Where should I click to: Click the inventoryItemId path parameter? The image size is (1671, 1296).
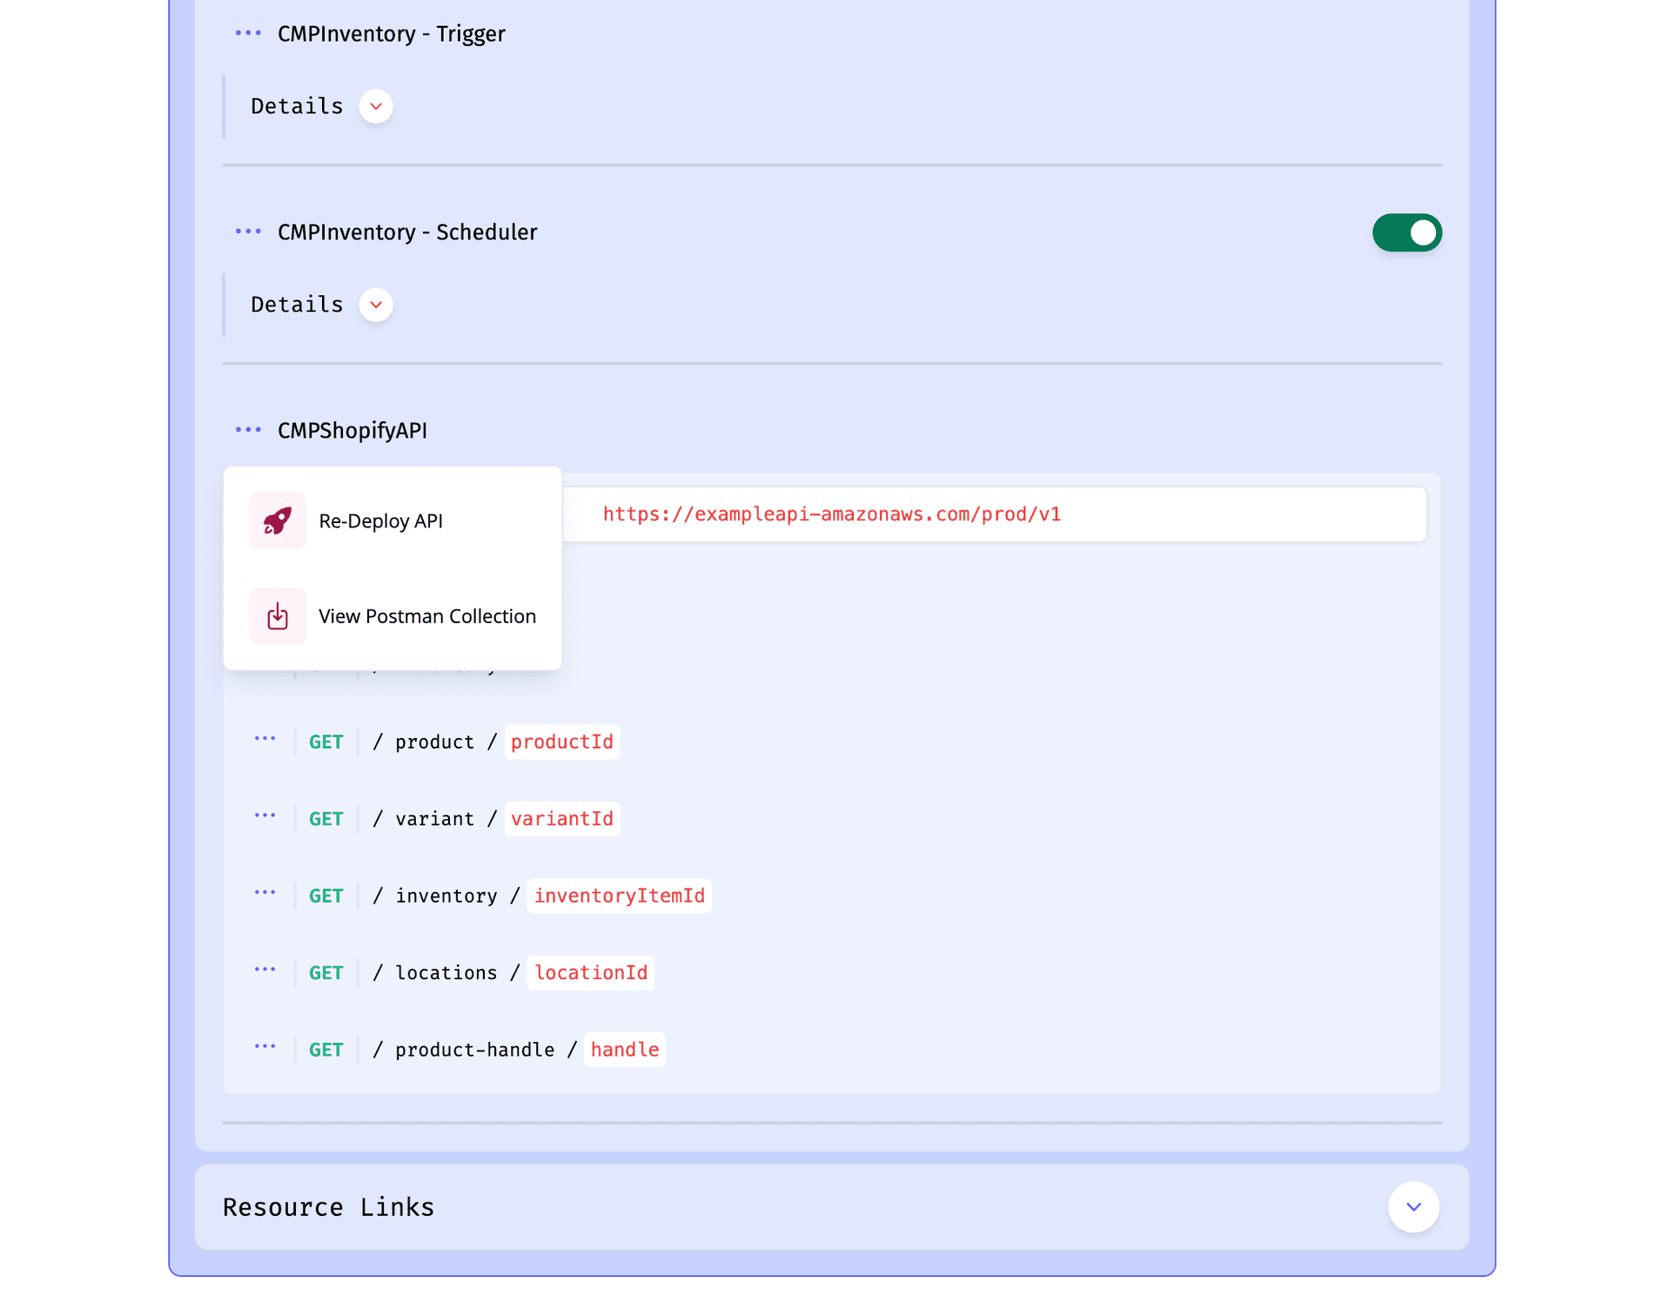click(x=620, y=896)
